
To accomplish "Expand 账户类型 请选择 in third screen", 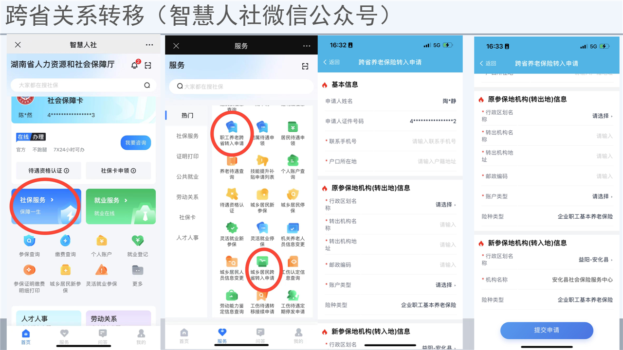I will 445,285.
